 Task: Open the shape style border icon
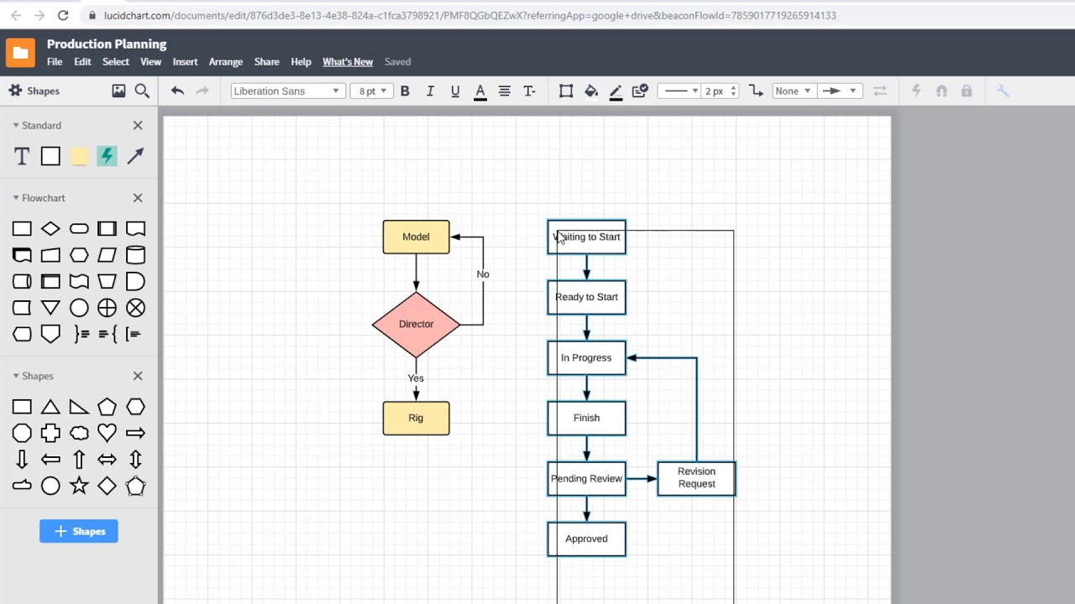point(566,91)
